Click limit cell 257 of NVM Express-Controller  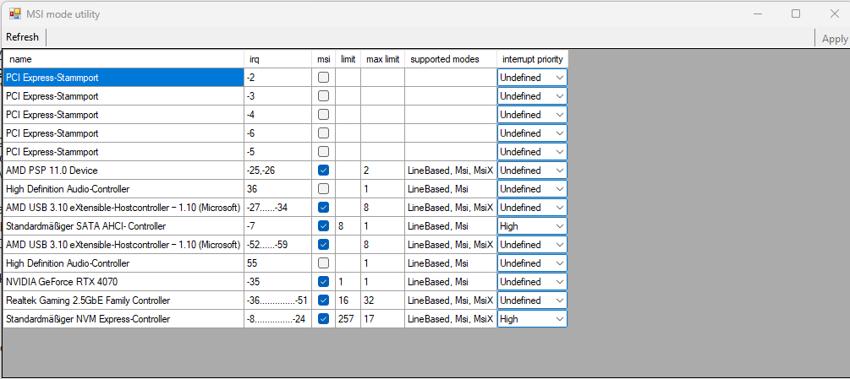pyautogui.click(x=348, y=319)
